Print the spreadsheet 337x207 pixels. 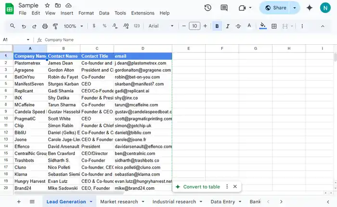[x=45, y=26]
